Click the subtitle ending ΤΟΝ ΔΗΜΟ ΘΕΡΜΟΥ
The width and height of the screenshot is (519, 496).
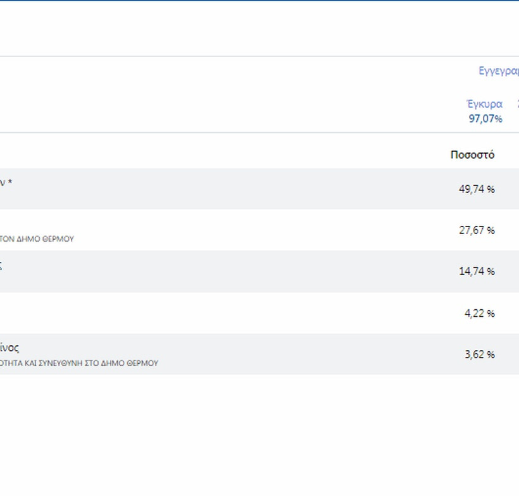click(x=37, y=239)
